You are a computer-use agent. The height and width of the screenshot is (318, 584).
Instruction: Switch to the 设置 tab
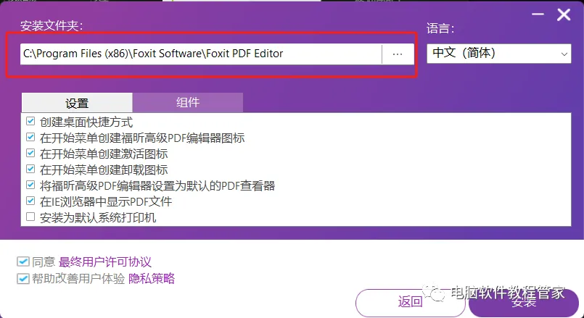(x=77, y=103)
